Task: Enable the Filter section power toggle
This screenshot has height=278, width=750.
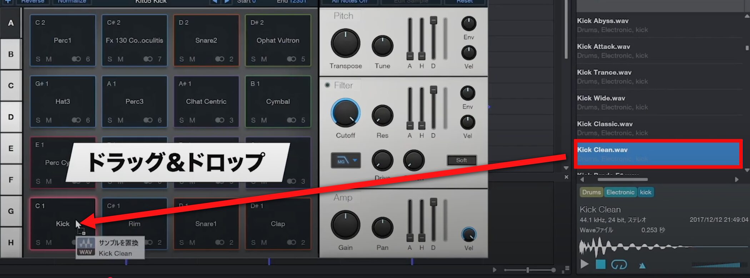Action: point(327,85)
